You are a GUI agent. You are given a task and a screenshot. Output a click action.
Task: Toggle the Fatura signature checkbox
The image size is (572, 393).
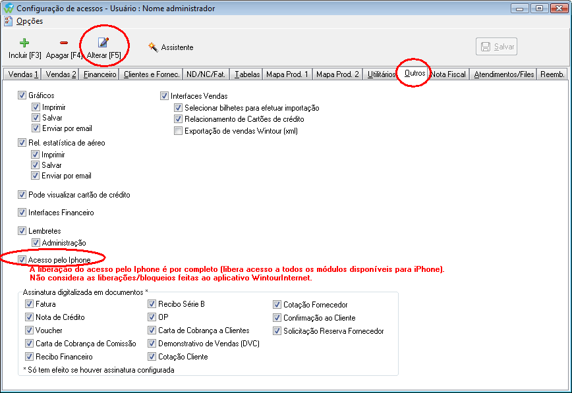tap(29, 304)
